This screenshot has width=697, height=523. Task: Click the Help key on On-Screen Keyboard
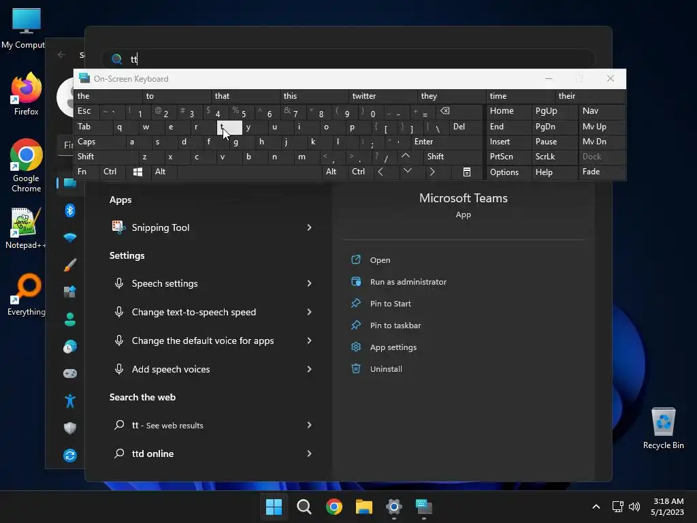coord(555,172)
